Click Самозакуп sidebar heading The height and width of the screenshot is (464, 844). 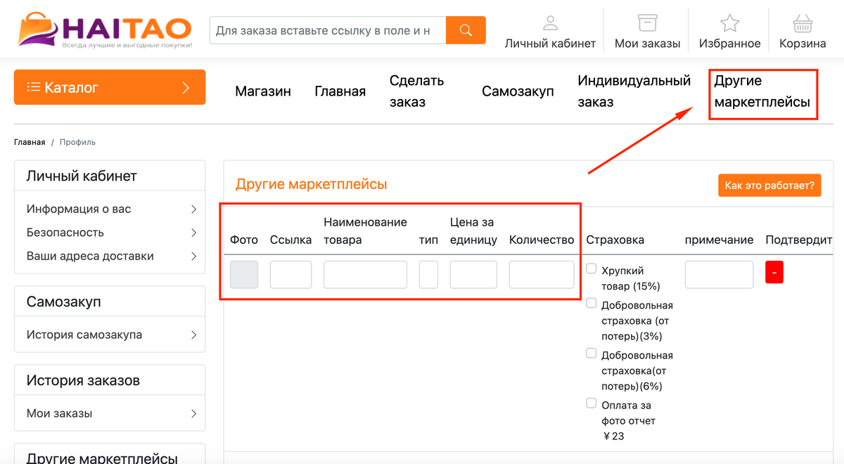(64, 302)
